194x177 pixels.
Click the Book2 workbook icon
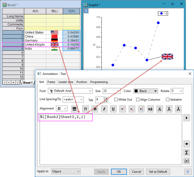click(4, 5)
